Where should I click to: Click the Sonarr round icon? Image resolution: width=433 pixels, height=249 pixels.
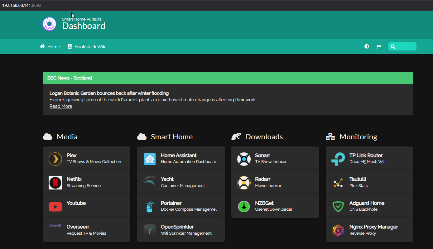point(244,159)
